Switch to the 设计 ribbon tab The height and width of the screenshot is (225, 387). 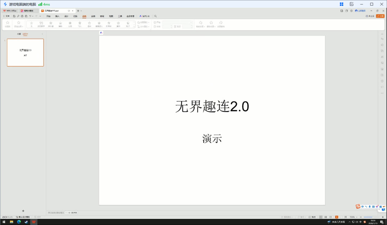tap(66, 16)
